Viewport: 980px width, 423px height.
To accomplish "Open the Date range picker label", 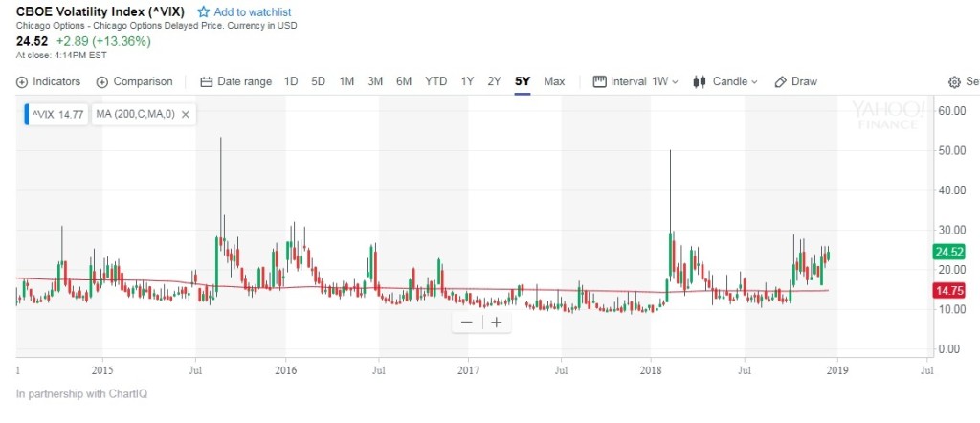I will 244,81.
